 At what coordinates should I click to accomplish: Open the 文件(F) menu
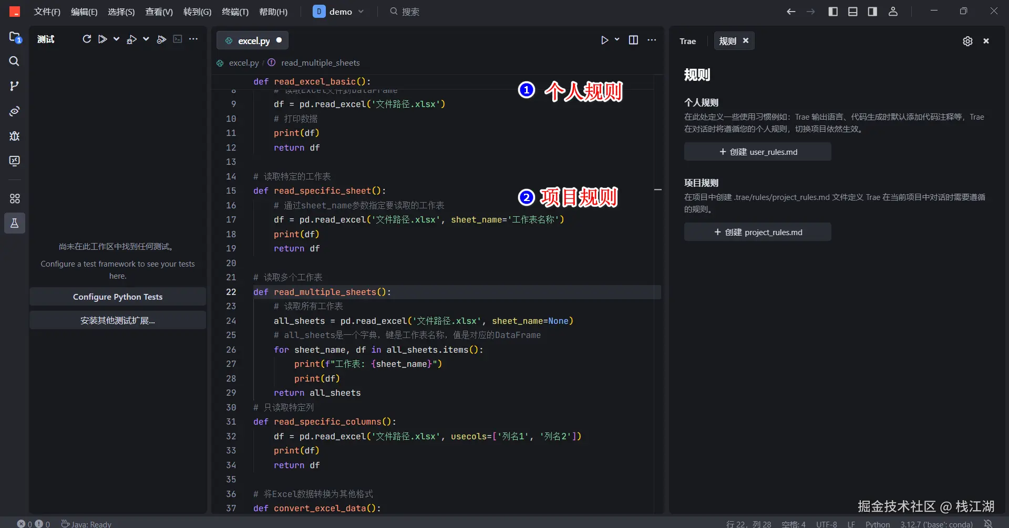47,12
